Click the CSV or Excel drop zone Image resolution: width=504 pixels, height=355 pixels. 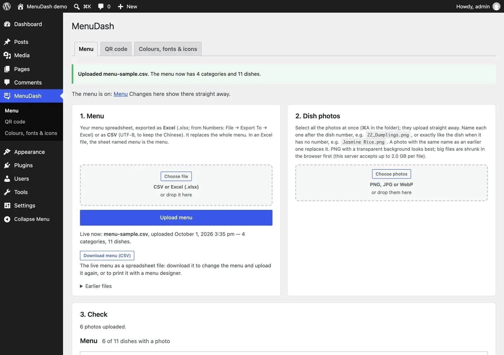point(176,185)
